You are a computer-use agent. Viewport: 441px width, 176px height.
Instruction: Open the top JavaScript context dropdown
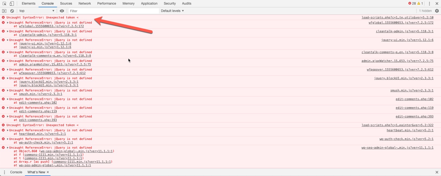point(37,11)
